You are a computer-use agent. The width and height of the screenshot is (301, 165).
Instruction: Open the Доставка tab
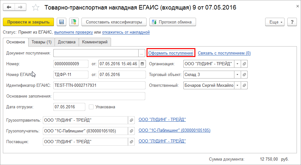tap(67, 42)
